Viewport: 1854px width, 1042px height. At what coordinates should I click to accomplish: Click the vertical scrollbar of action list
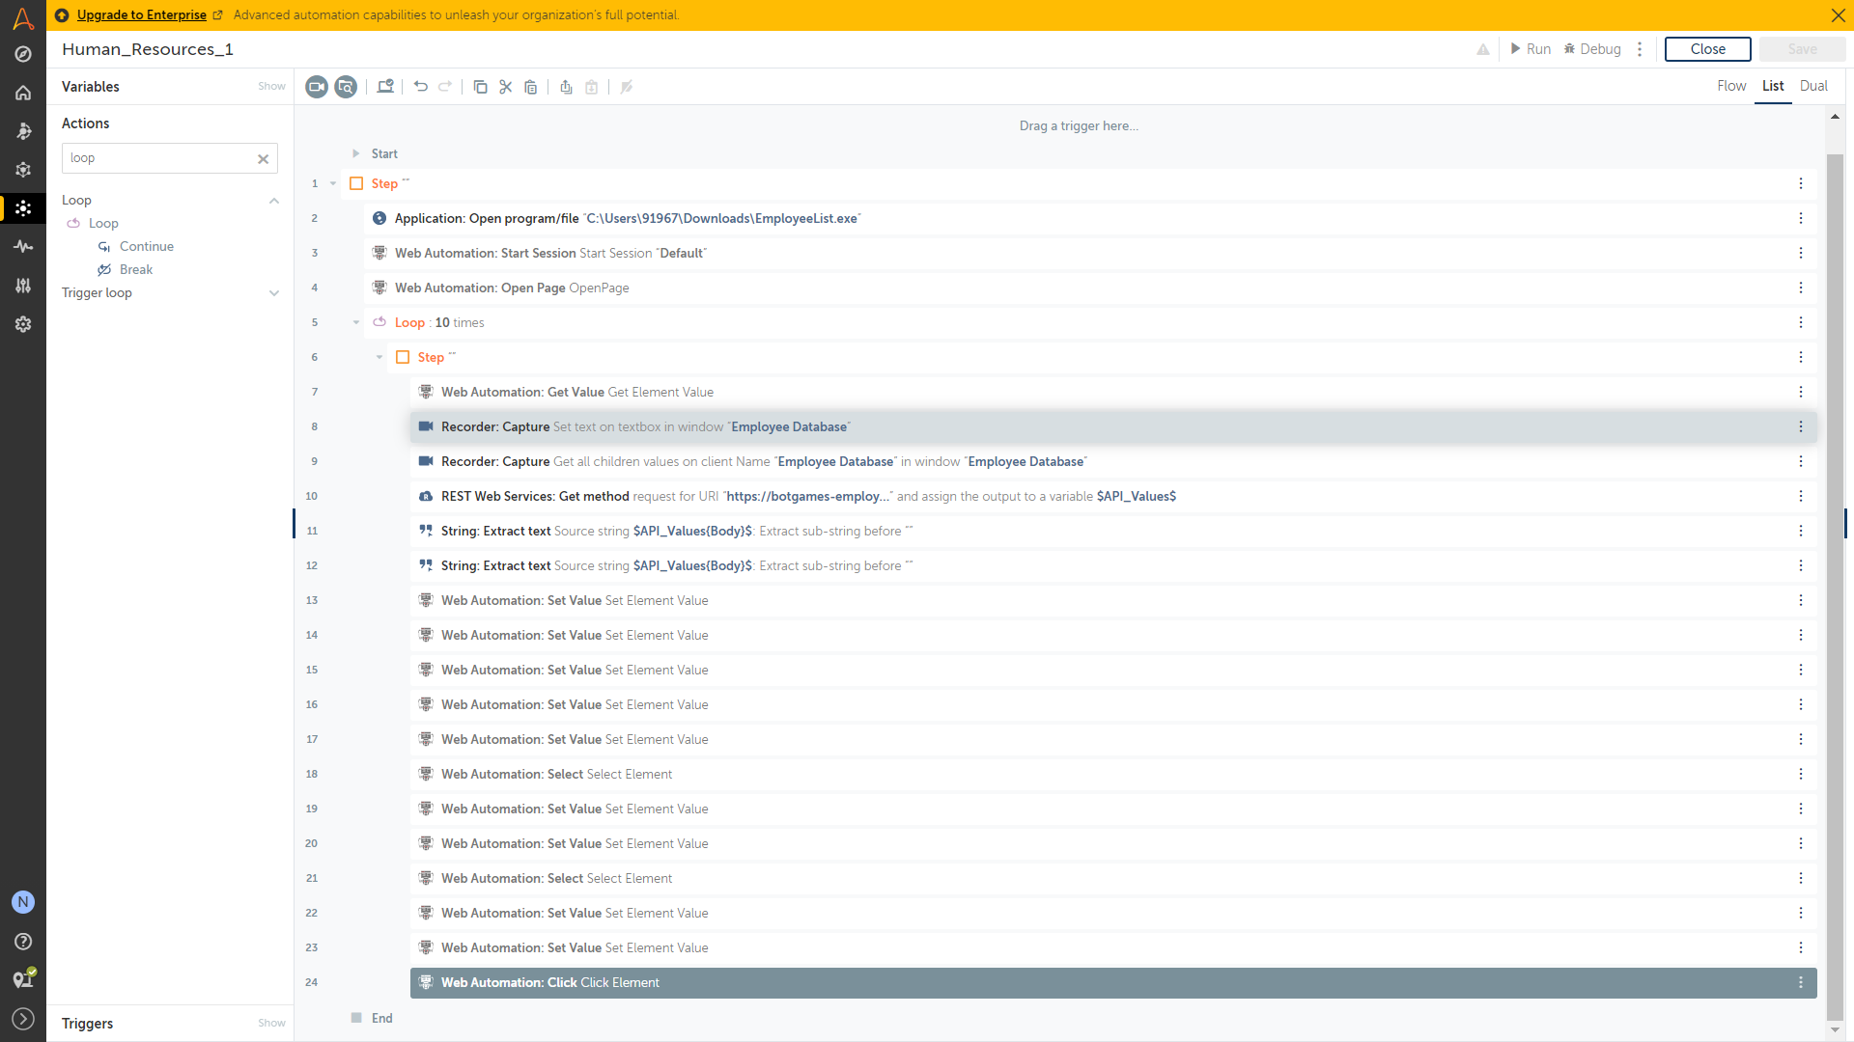1835,579
